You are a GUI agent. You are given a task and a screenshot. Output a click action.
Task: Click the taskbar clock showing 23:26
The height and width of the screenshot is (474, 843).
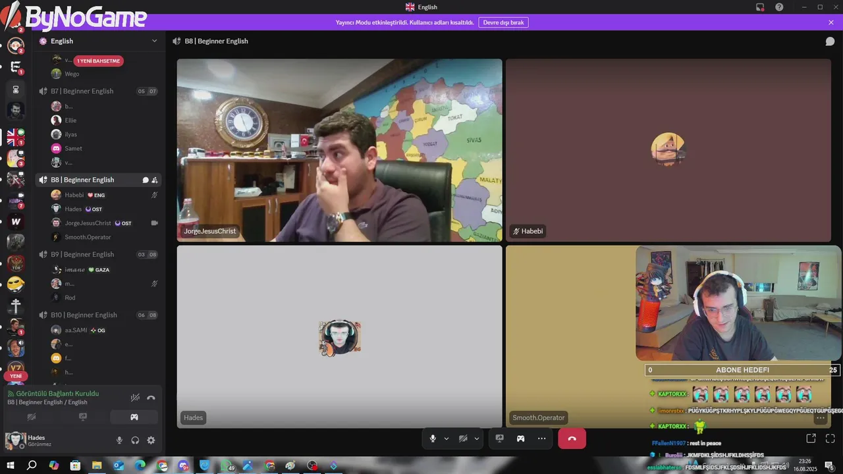pyautogui.click(x=805, y=465)
